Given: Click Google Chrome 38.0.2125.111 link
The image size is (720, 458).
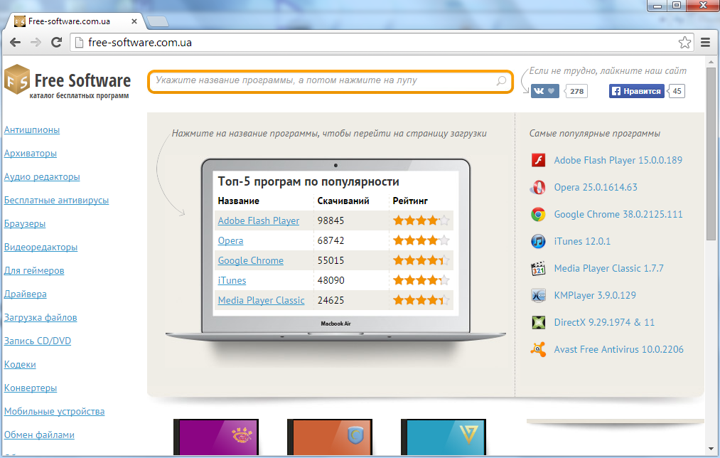Looking at the screenshot, I should click(x=618, y=215).
